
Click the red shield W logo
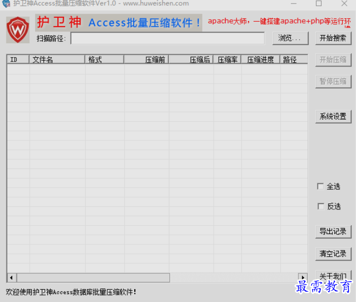(x=18, y=30)
